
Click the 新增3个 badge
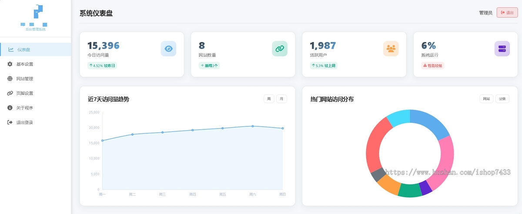click(x=210, y=66)
